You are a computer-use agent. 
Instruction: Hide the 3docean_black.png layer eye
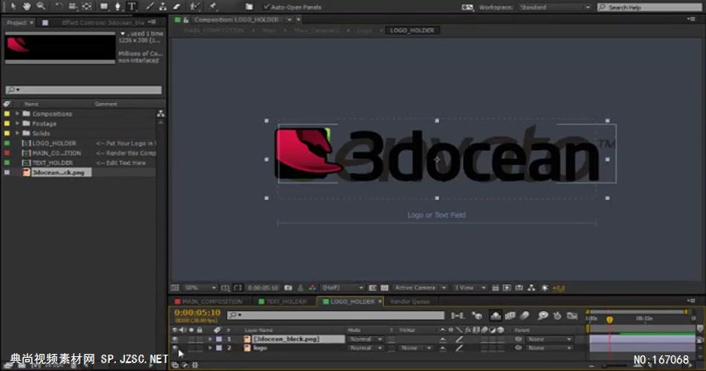point(175,339)
